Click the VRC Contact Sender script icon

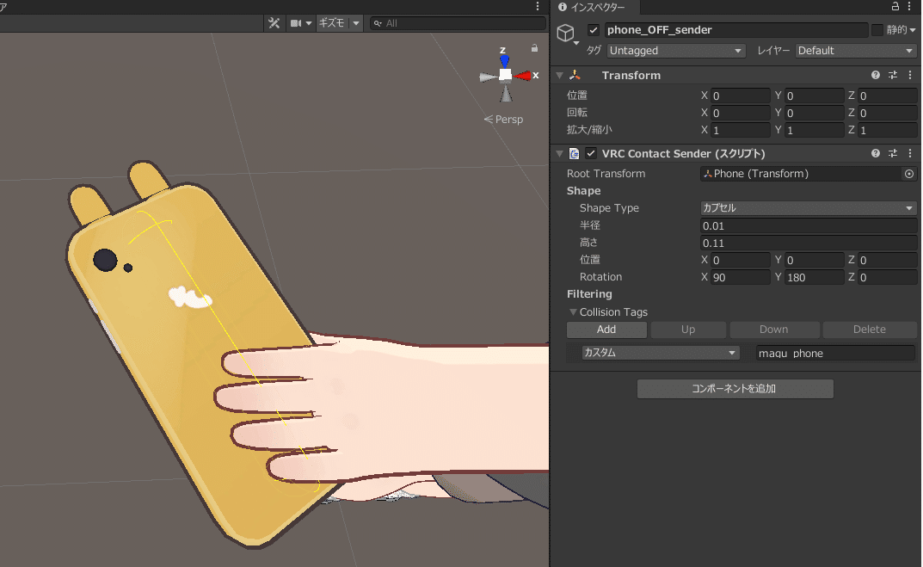(575, 154)
